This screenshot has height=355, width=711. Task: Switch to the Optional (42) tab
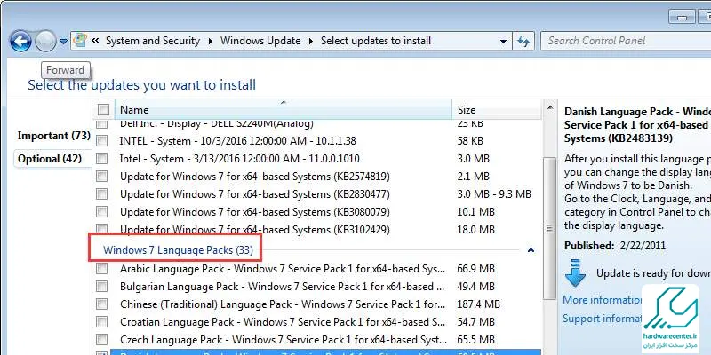(x=50, y=159)
